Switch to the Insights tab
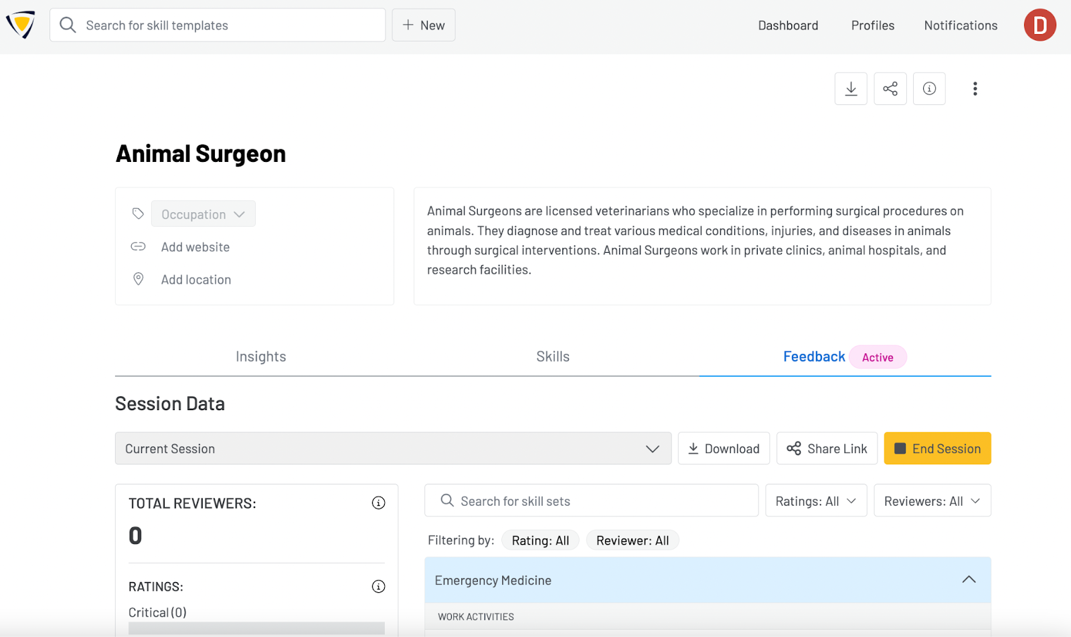The width and height of the screenshot is (1071, 637). [261, 357]
